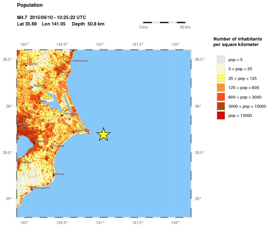Image resolution: width=269 pixels, height=227 pixels.
Task: Select the Tsukuba city marker
Action: point(32,87)
